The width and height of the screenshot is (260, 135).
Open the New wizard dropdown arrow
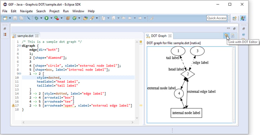(x=10, y=18)
